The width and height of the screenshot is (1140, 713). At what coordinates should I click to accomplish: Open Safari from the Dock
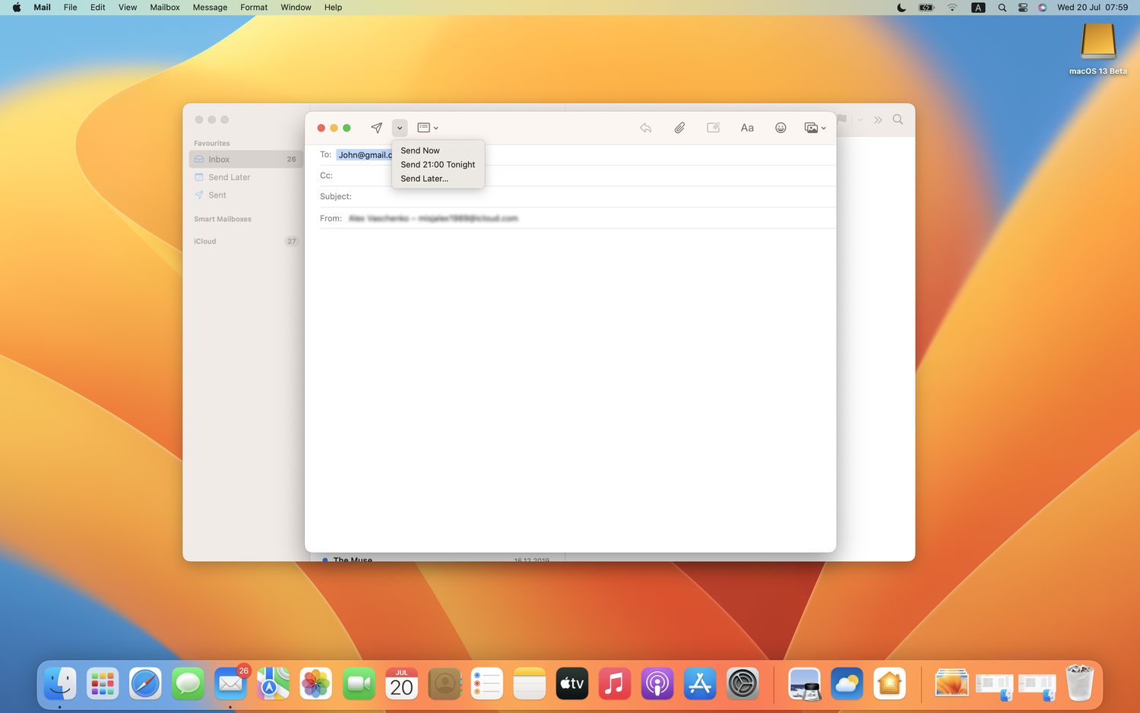[145, 683]
